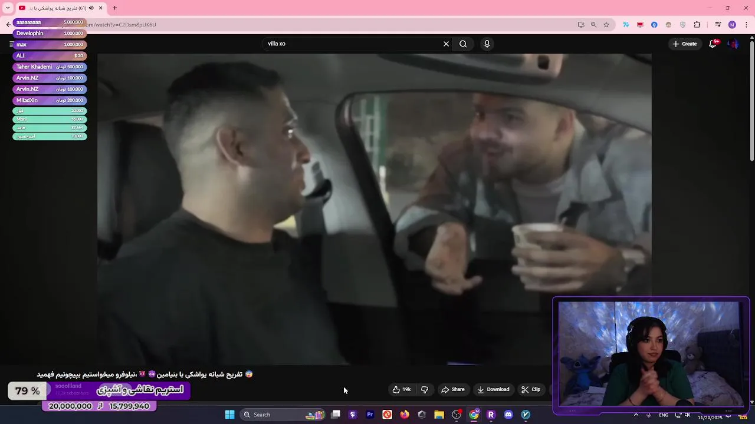755x424 pixels.
Task: Close the YouTube browser tab
Action: [x=100, y=8]
